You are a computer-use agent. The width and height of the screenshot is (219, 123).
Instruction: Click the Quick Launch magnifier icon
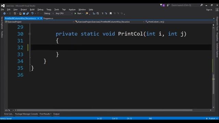(202, 5)
